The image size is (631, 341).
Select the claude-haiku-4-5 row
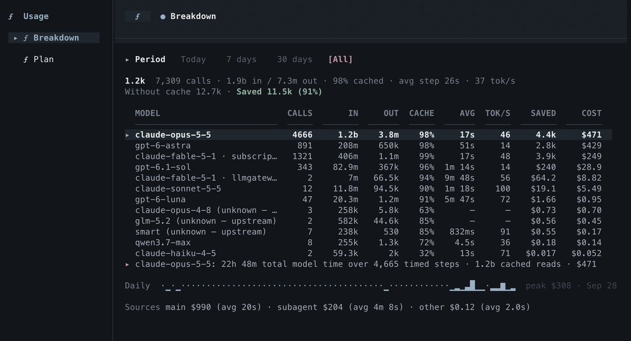(x=368, y=253)
